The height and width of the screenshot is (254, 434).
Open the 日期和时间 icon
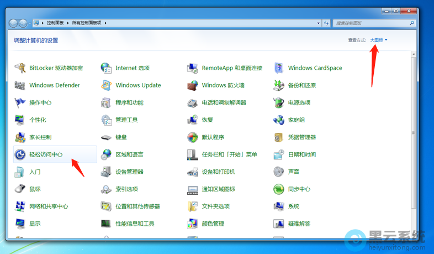(279, 154)
